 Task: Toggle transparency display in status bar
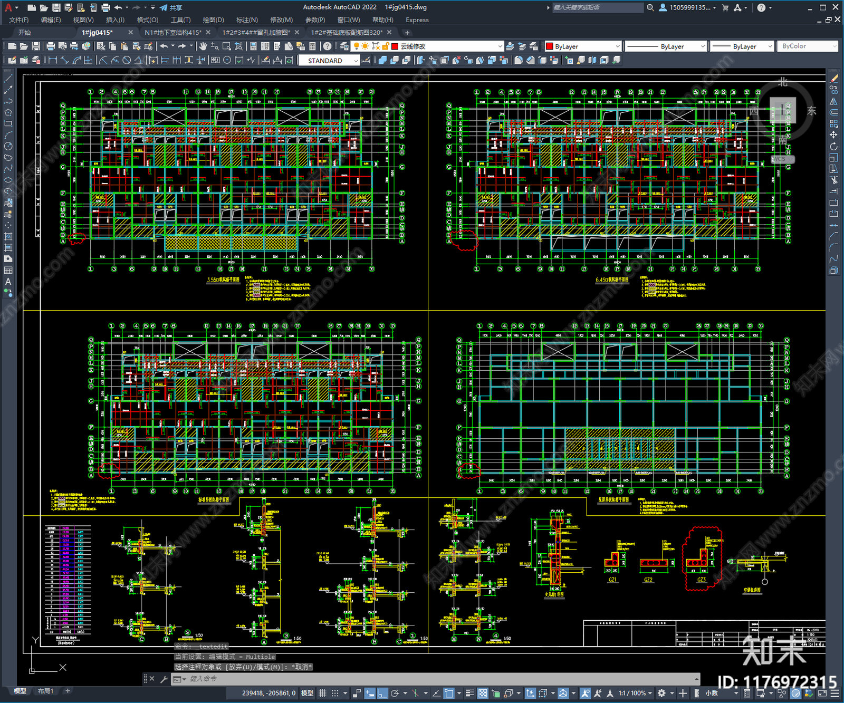482,693
